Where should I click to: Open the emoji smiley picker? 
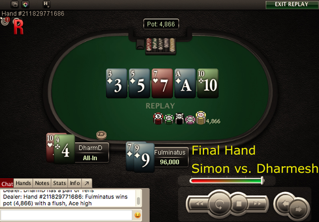coord(138,215)
